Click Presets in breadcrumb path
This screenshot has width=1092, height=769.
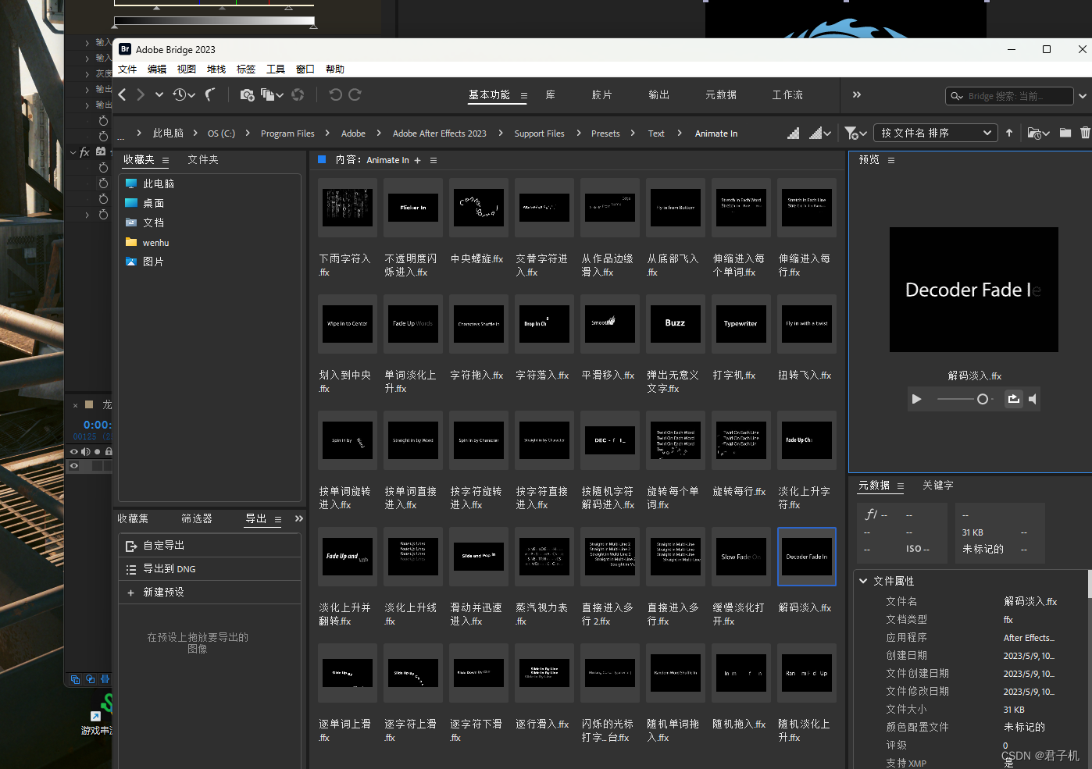click(x=605, y=134)
